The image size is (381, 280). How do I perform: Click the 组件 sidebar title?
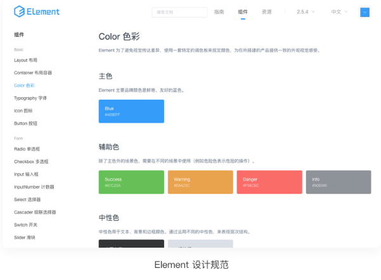coord(19,34)
